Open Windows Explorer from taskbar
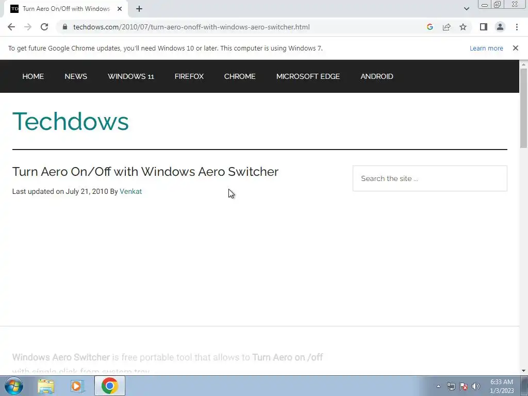 [46, 386]
